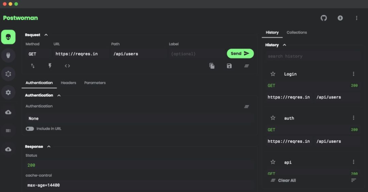Select the alien HTTP request sidebar icon
Screen dimensions: 368x192
[x=8, y=37]
